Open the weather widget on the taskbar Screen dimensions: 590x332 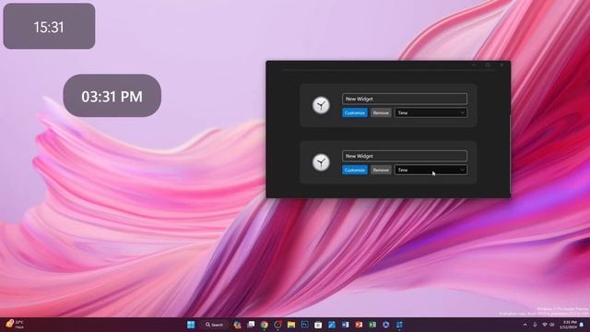15,324
